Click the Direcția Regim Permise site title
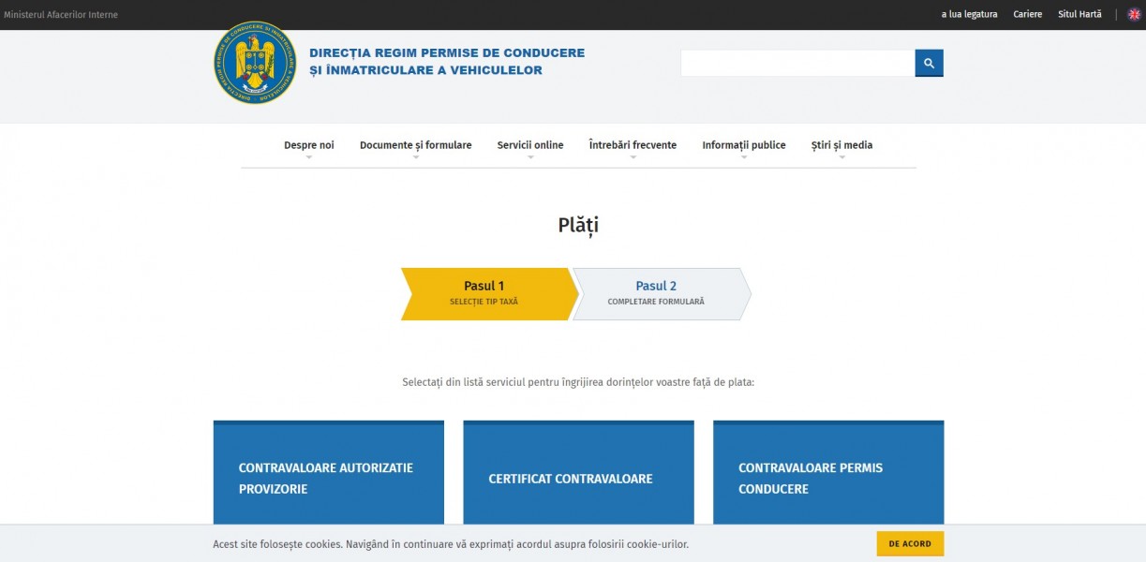 (x=447, y=62)
